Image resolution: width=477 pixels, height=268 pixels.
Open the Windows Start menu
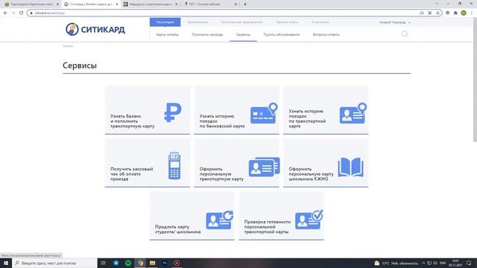point(6,263)
